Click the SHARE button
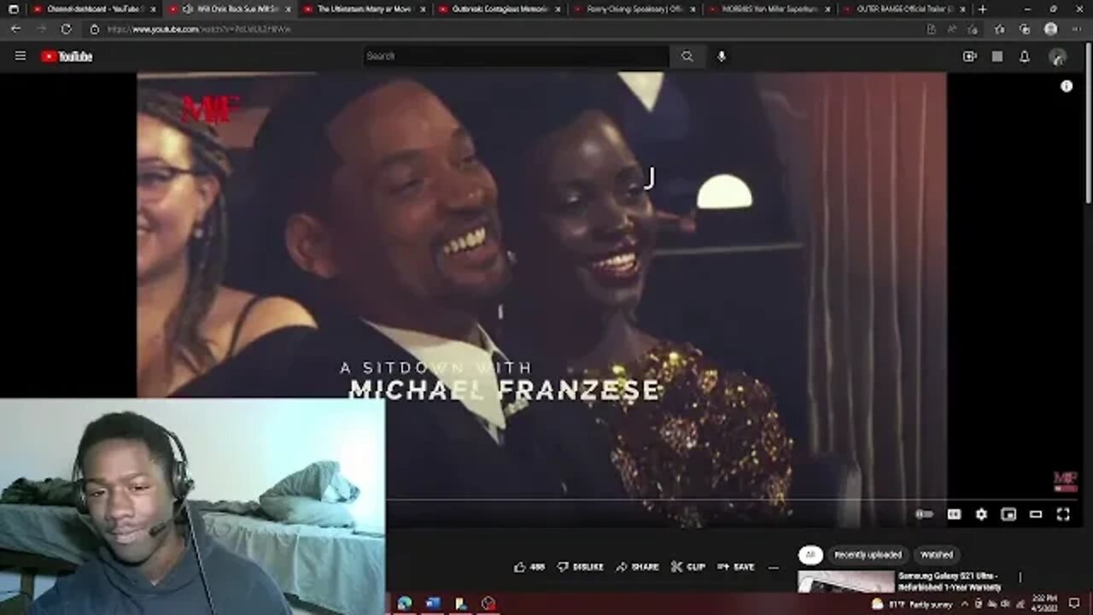 coord(637,566)
